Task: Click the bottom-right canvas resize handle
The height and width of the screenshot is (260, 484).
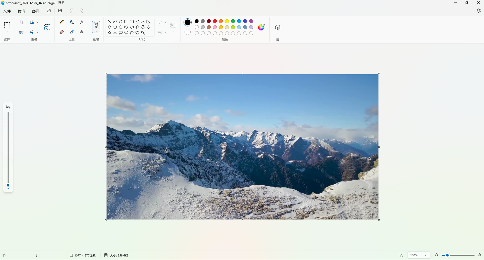Action: coord(379,220)
